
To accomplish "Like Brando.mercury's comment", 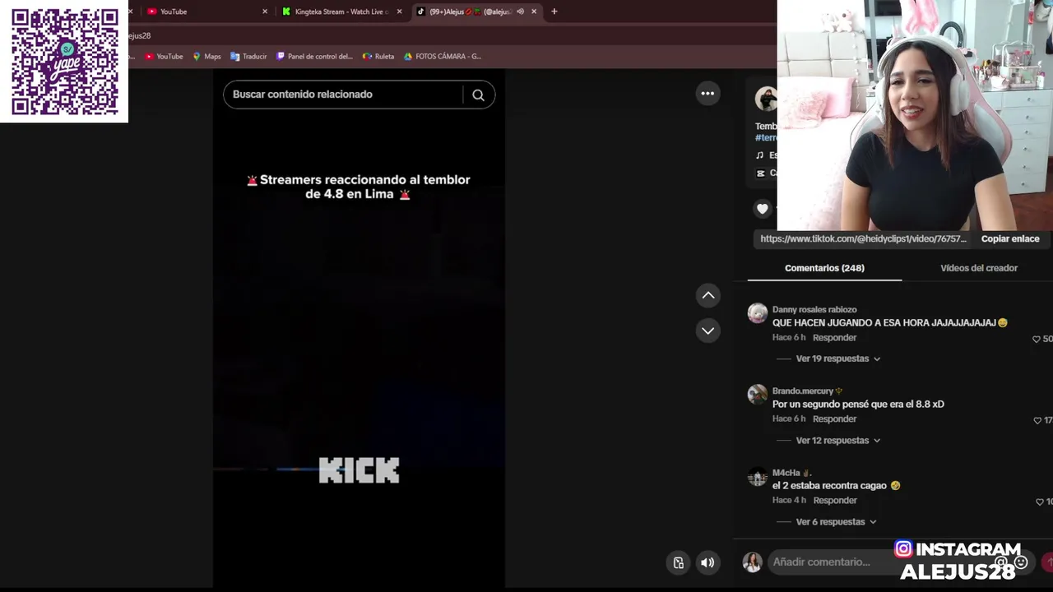I will (1037, 420).
